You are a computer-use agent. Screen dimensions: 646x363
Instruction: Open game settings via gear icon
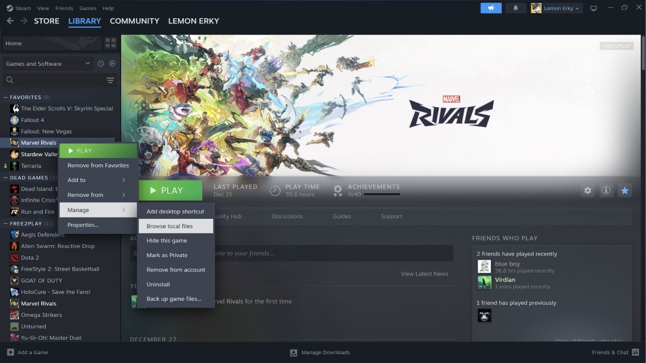pyautogui.click(x=588, y=190)
